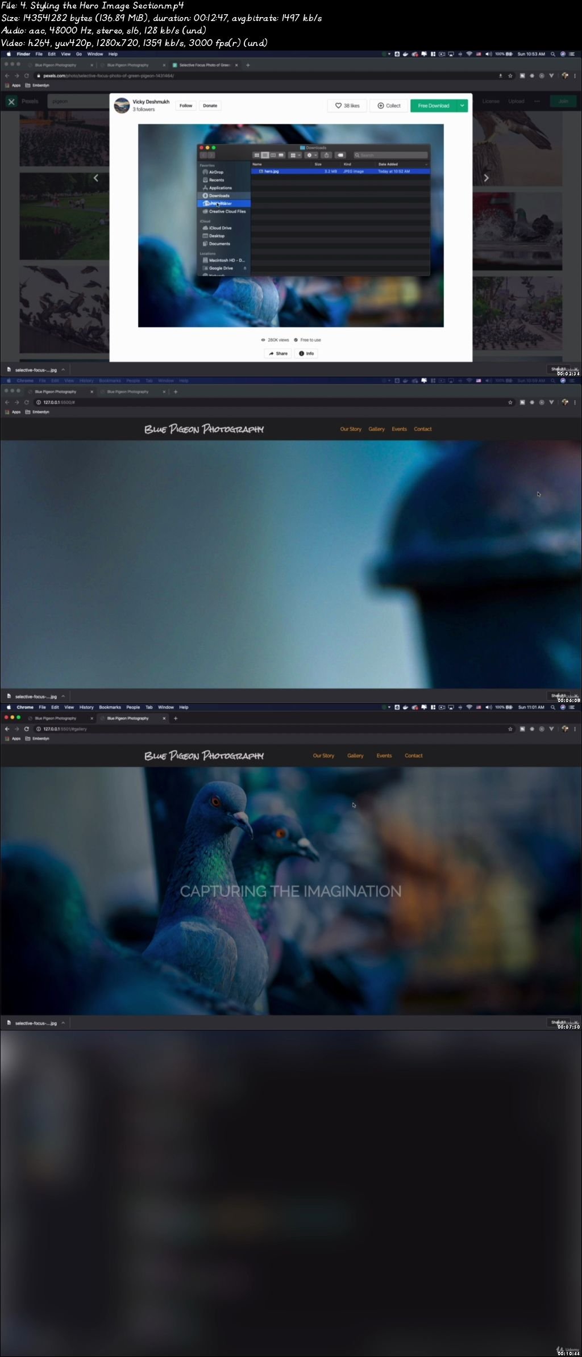Viewport: 582px width, 1357px height.
Task: Expand the arrow beside Free Download
Action: pyautogui.click(x=463, y=106)
